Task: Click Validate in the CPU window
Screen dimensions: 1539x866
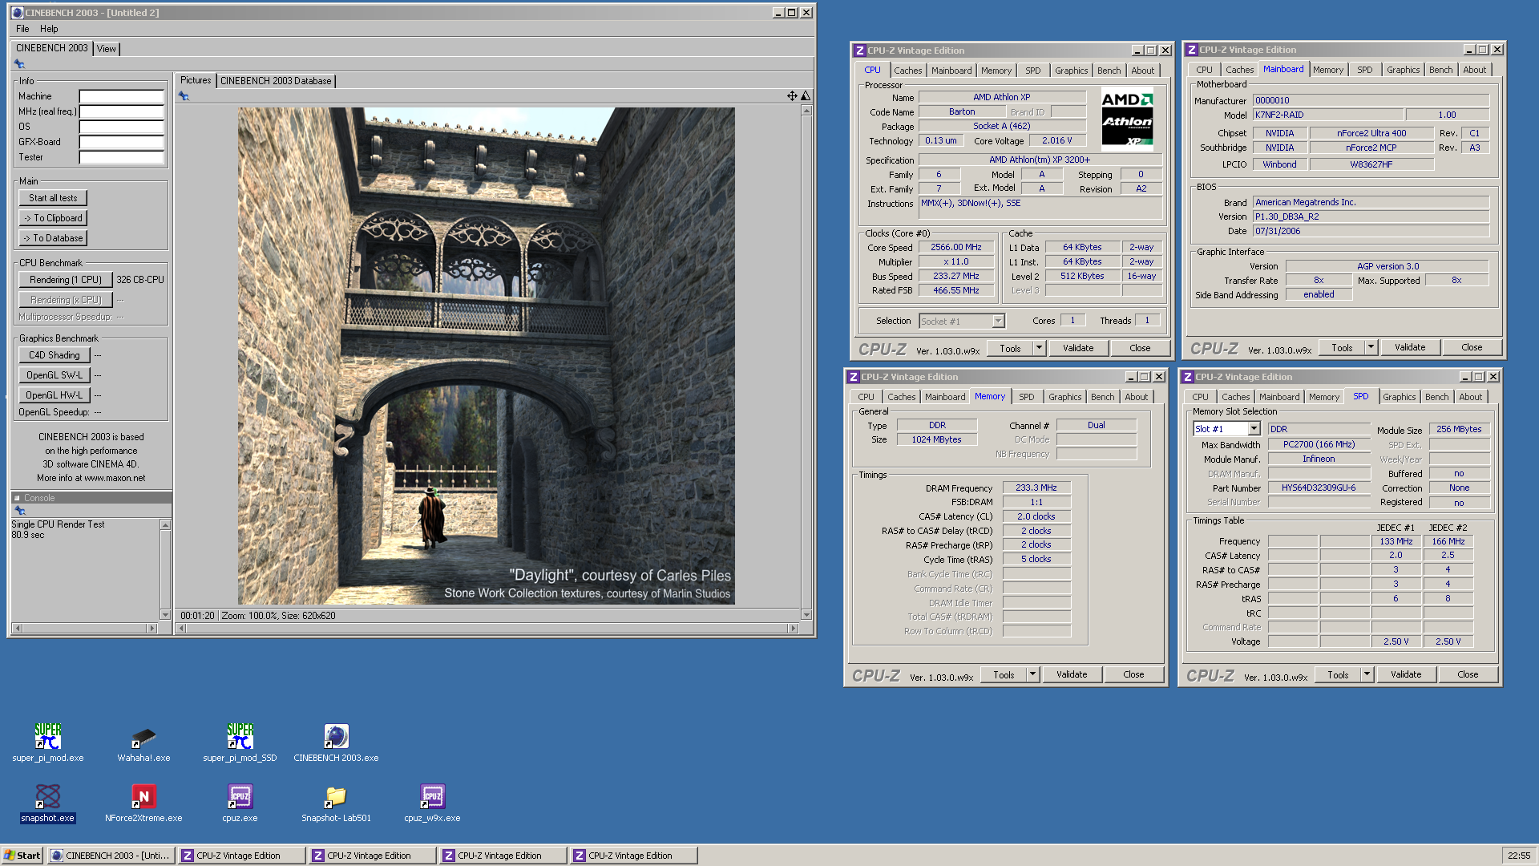Action: [1077, 348]
